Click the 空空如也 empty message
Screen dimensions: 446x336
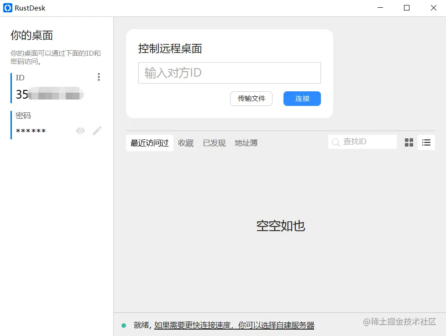tap(280, 226)
